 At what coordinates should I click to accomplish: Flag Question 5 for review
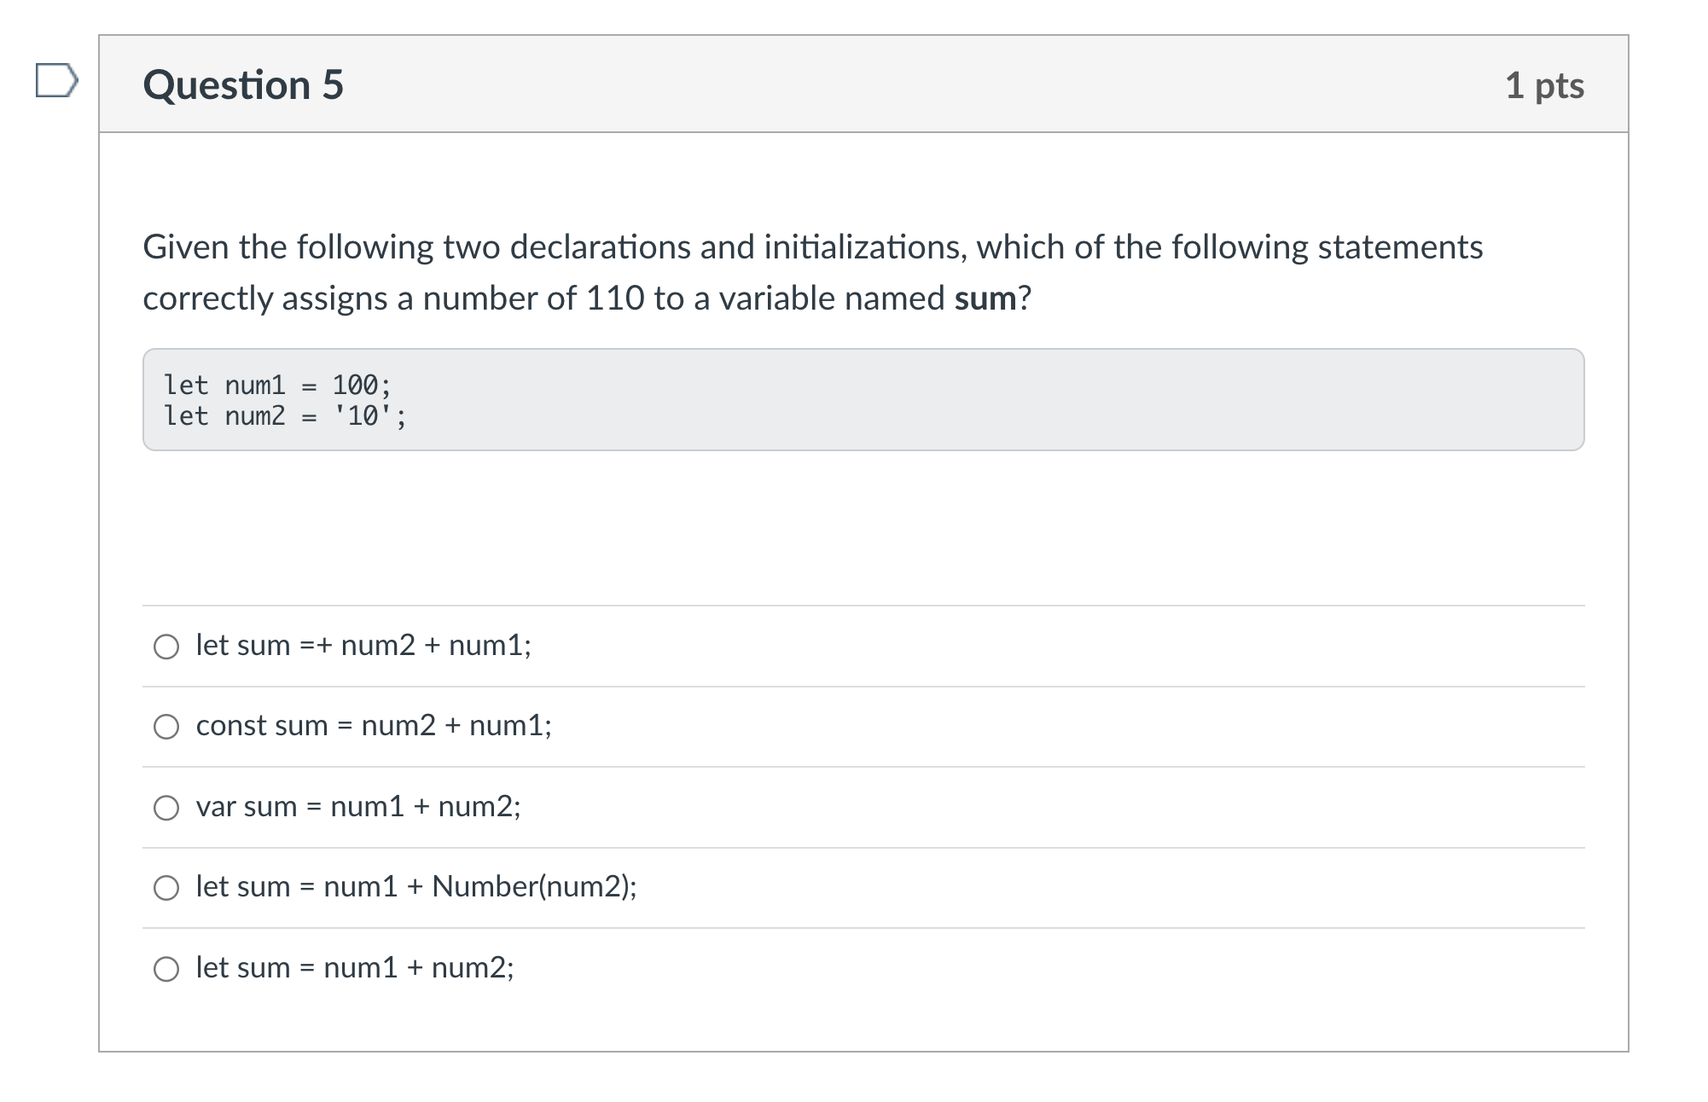click(56, 82)
